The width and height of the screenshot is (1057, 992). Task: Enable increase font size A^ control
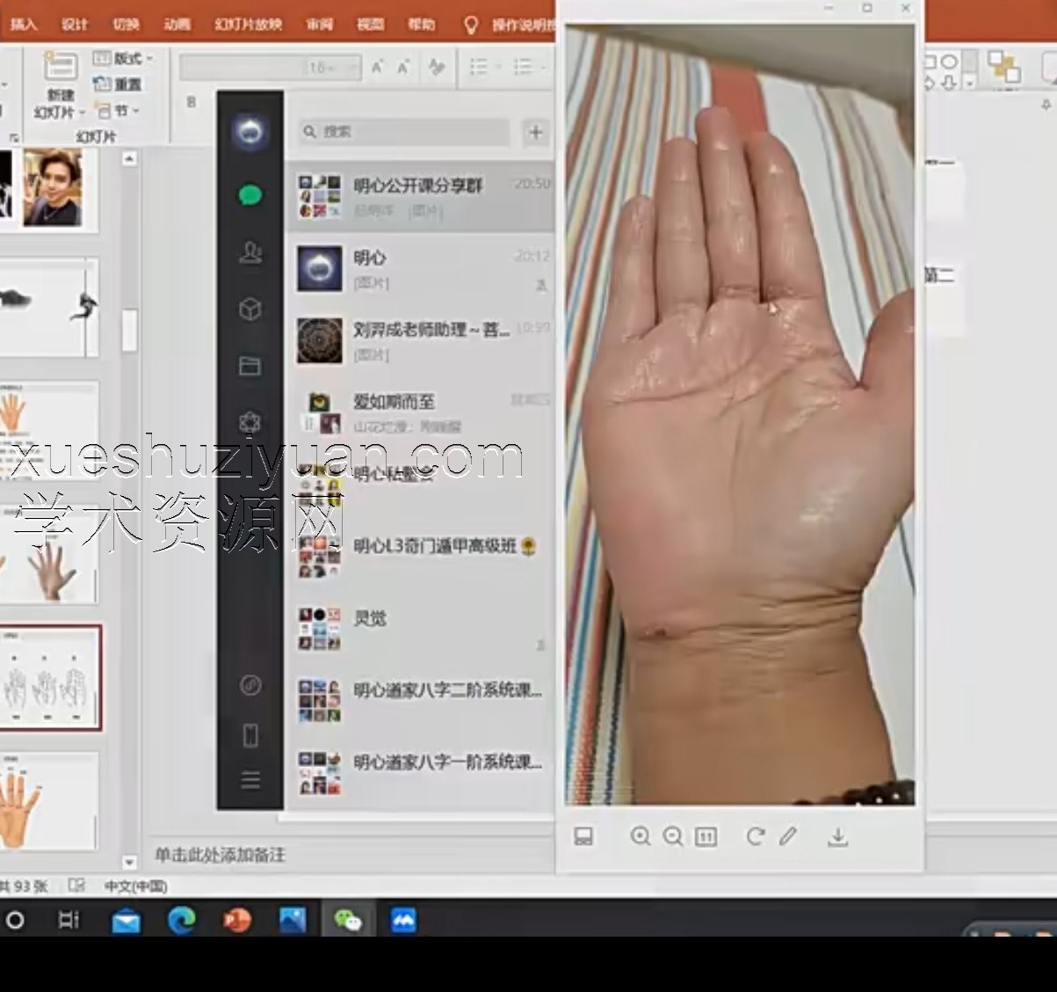point(378,65)
